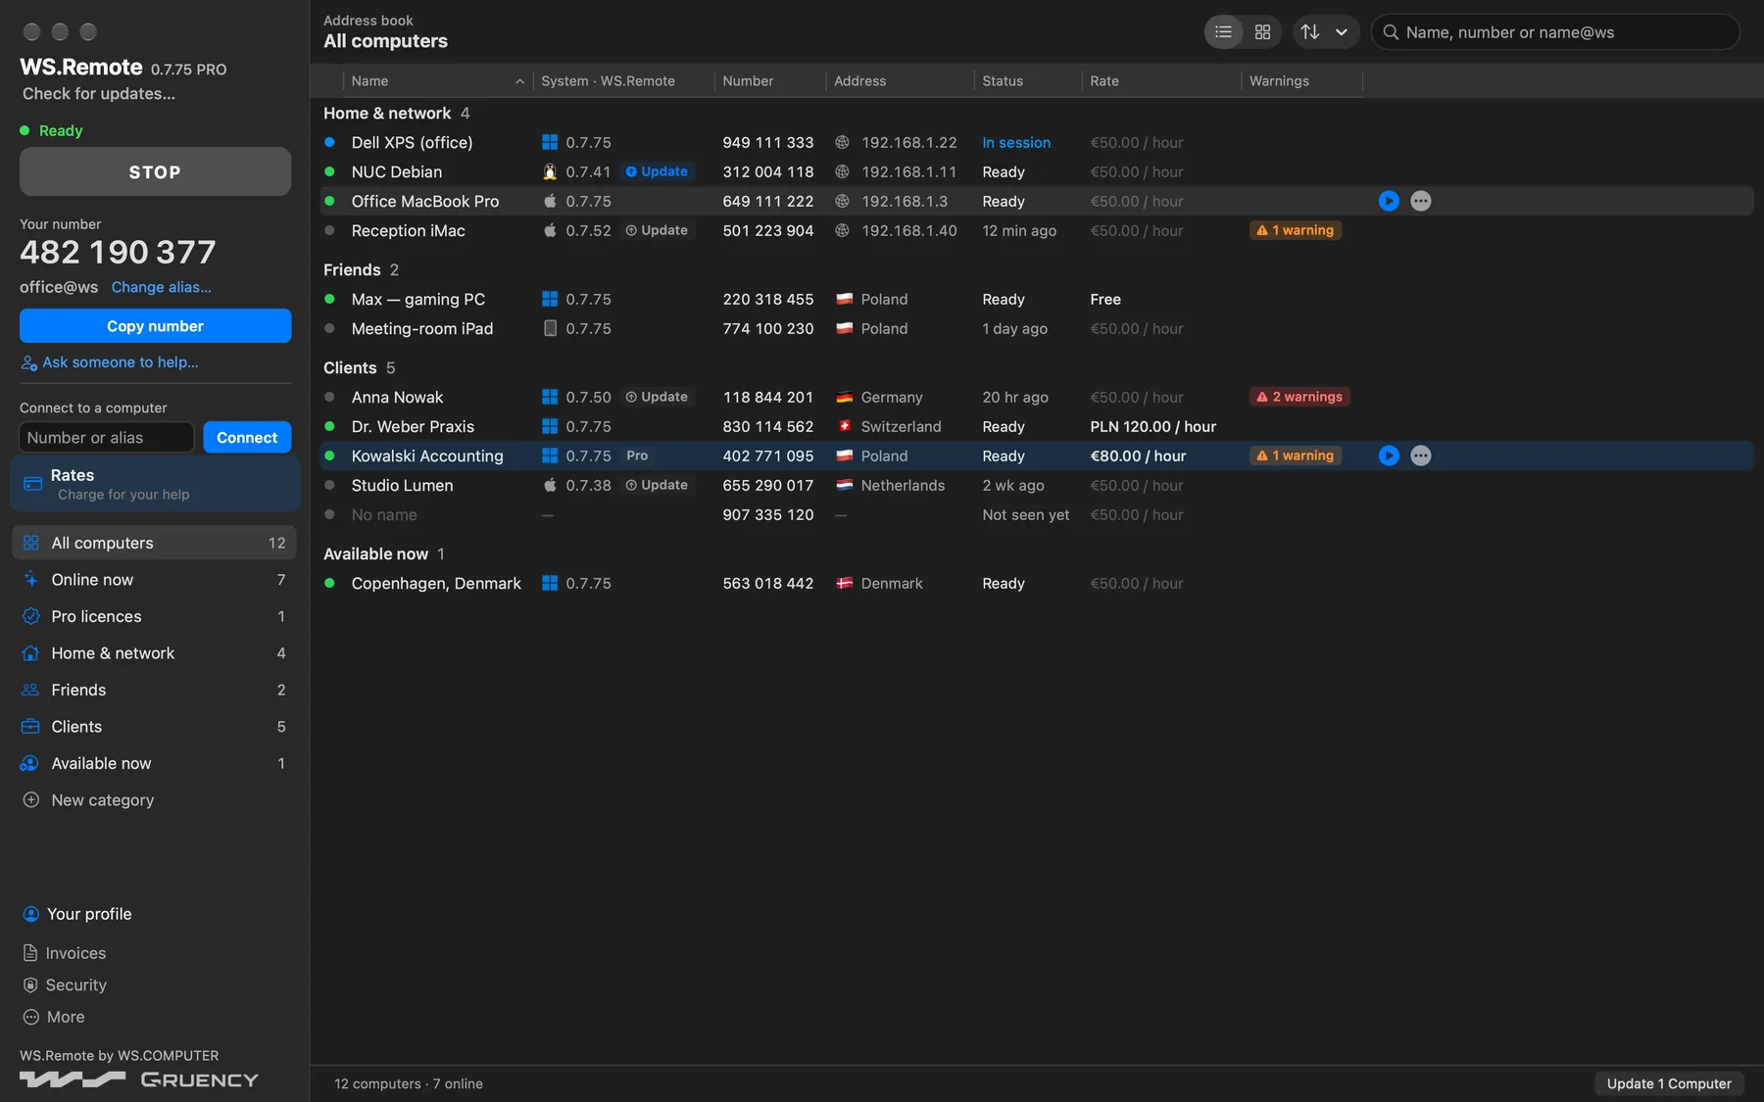Update Reception iMac version
Screen dimensions: 1764x1102
pos(657,230)
